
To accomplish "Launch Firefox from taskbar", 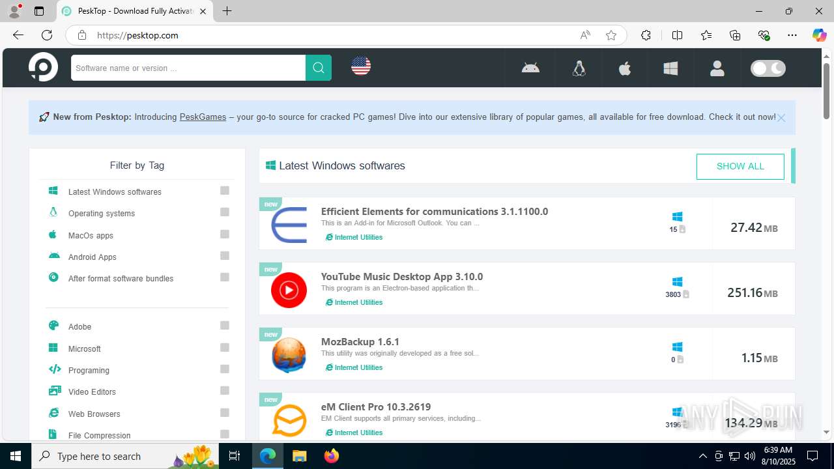I will (332, 456).
